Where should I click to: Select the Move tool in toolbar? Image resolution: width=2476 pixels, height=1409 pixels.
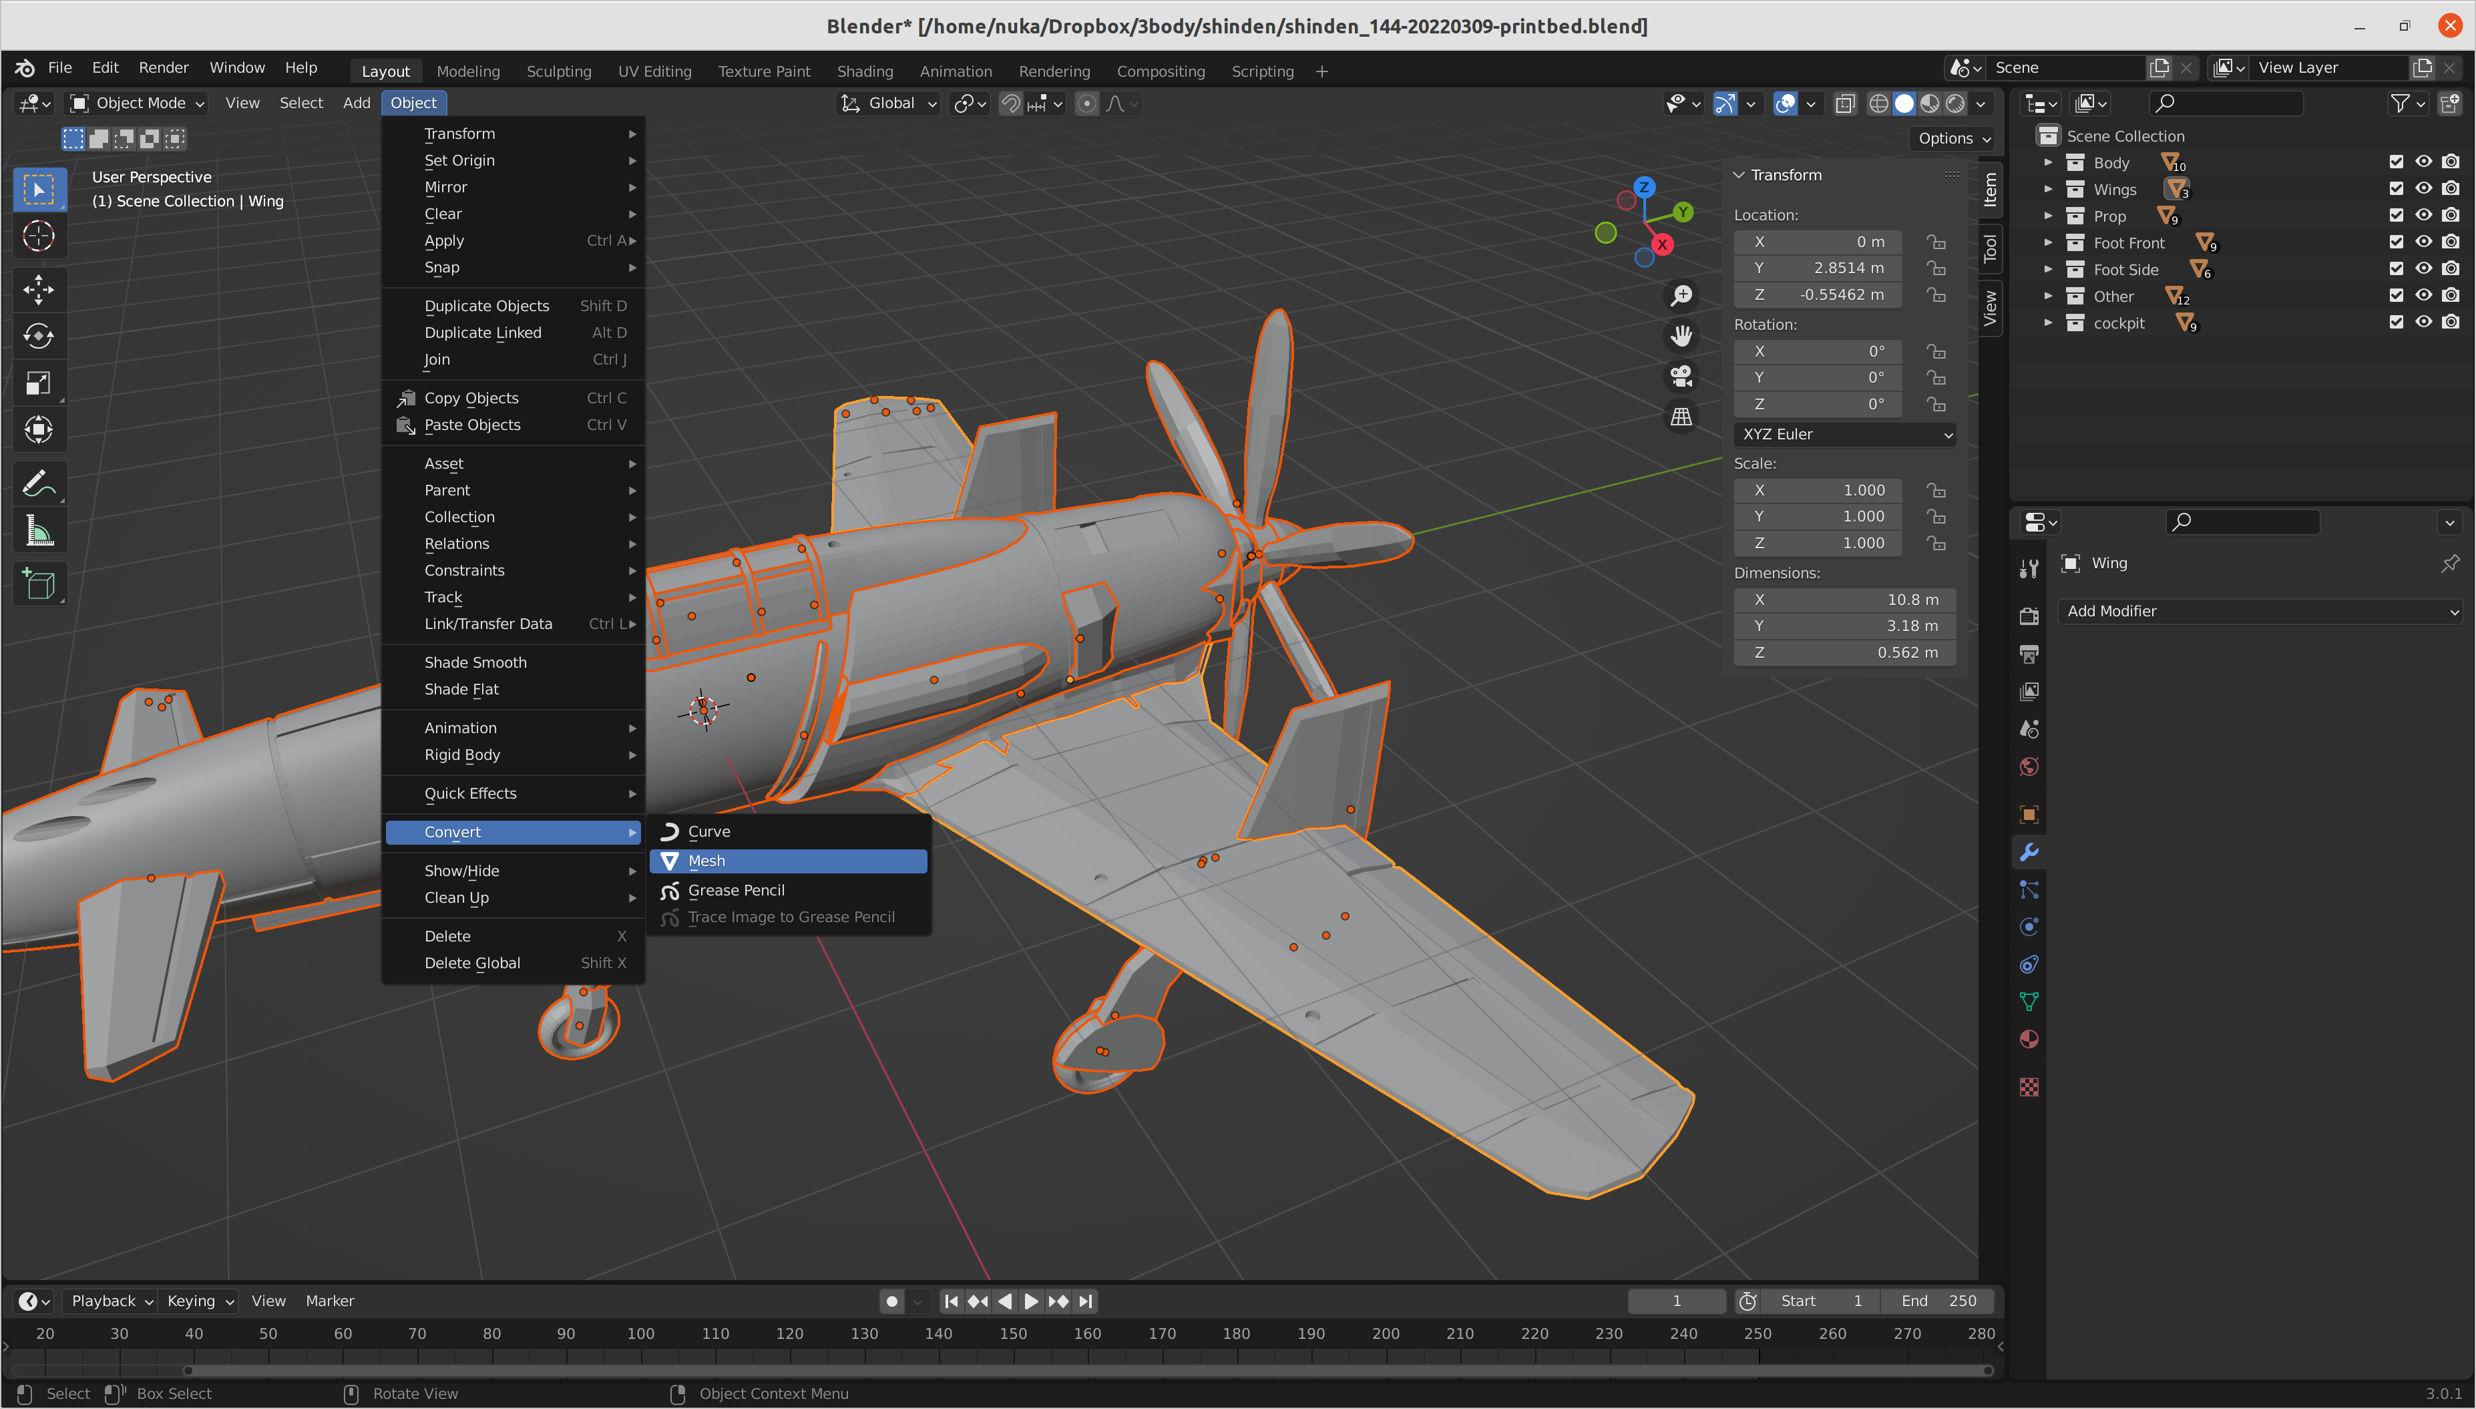(x=39, y=288)
